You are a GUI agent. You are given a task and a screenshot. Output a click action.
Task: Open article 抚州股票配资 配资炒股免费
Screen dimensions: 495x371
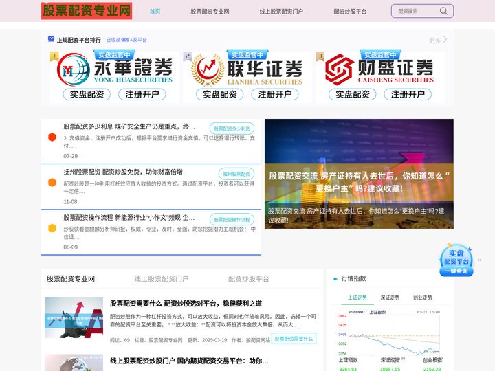pyautogui.click(x=123, y=172)
